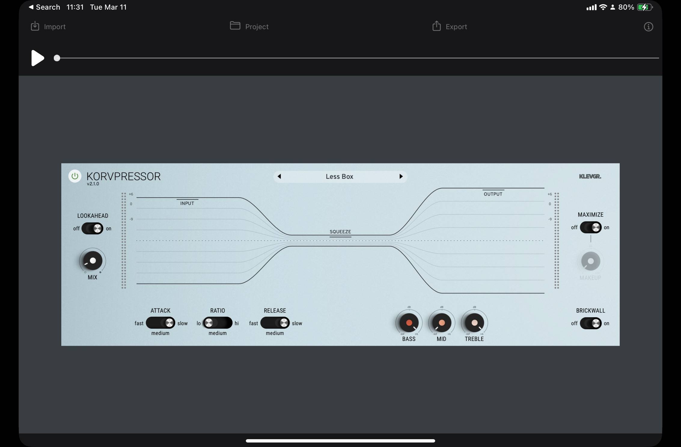681x447 pixels.
Task: Click the 'on' label beside Maximize
Action: 606,227
